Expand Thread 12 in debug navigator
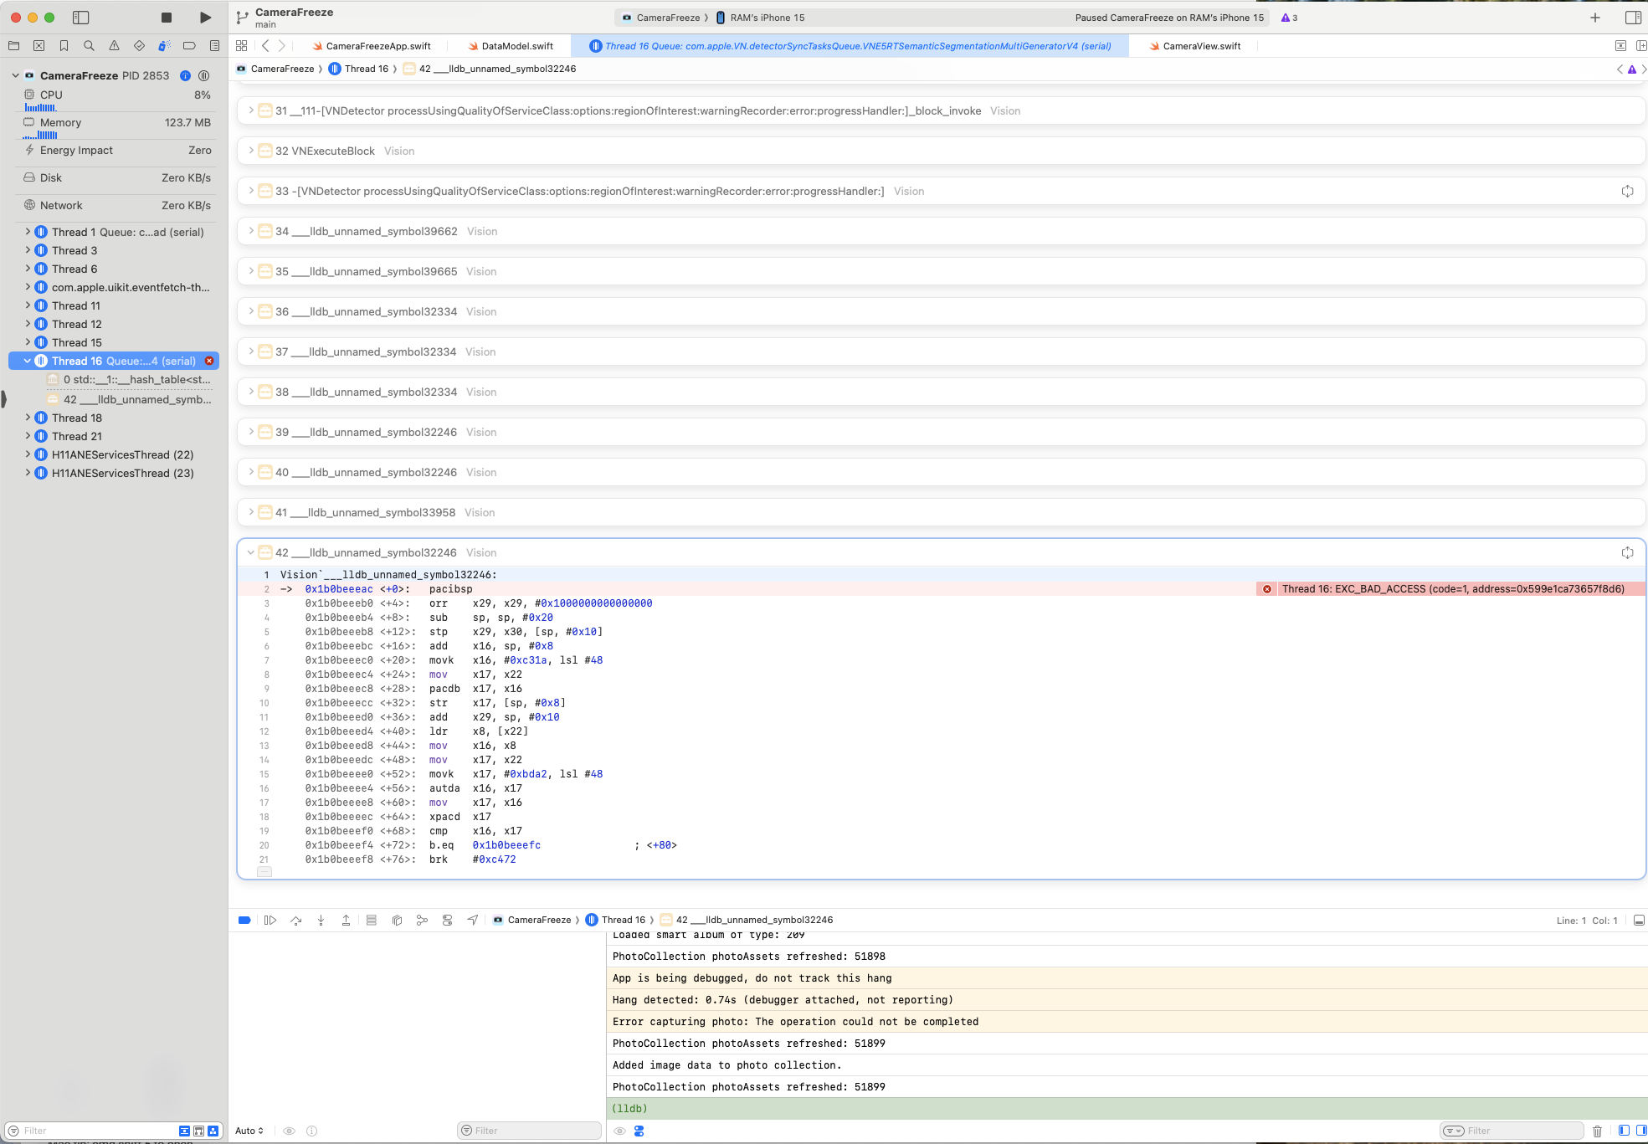The width and height of the screenshot is (1648, 1144). (x=28, y=324)
